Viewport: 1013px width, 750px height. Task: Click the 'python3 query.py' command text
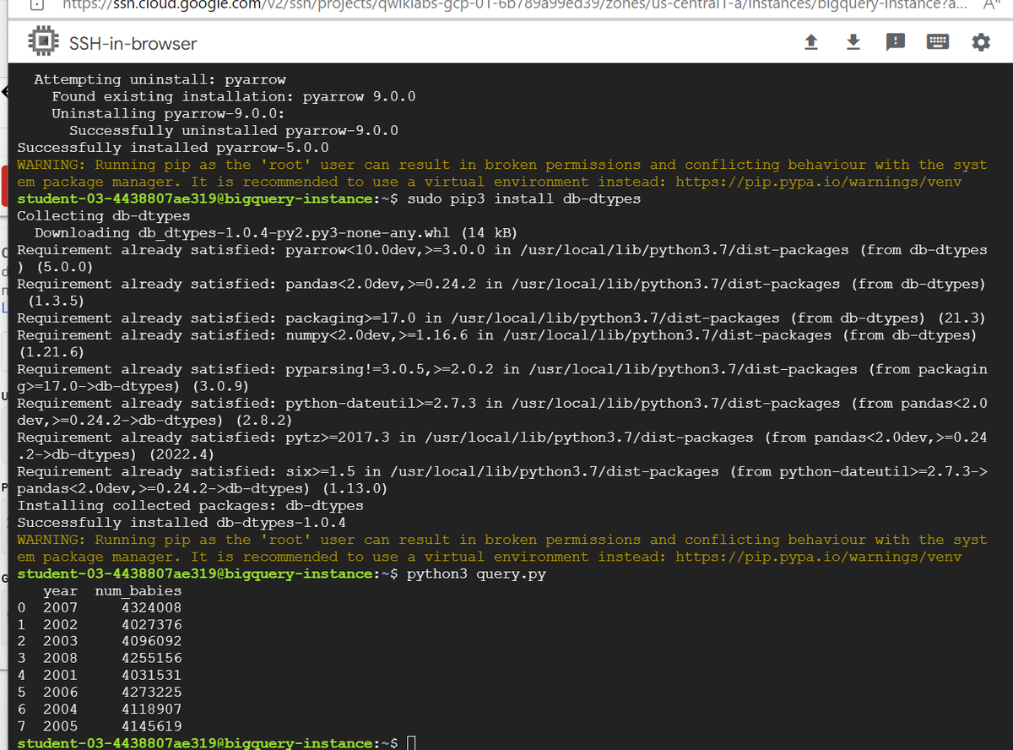(476, 574)
